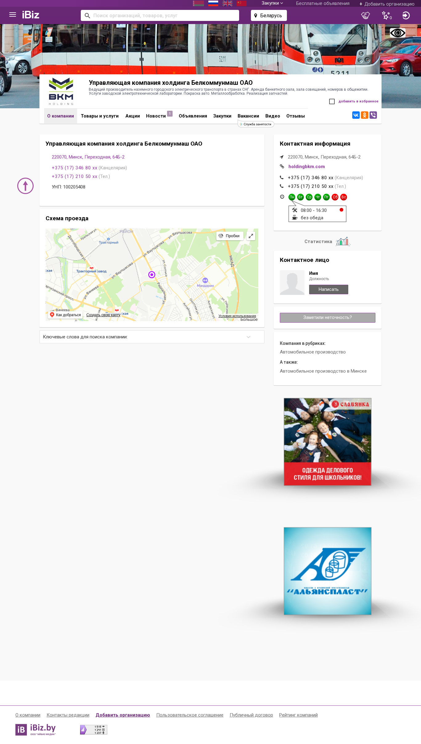
Task: Open the Отзывы tab
Action: click(x=296, y=116)
